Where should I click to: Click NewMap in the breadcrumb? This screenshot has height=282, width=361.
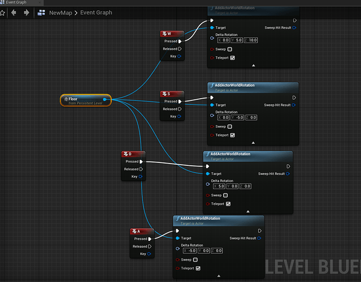pyautogui.click(x=60, y=12)
